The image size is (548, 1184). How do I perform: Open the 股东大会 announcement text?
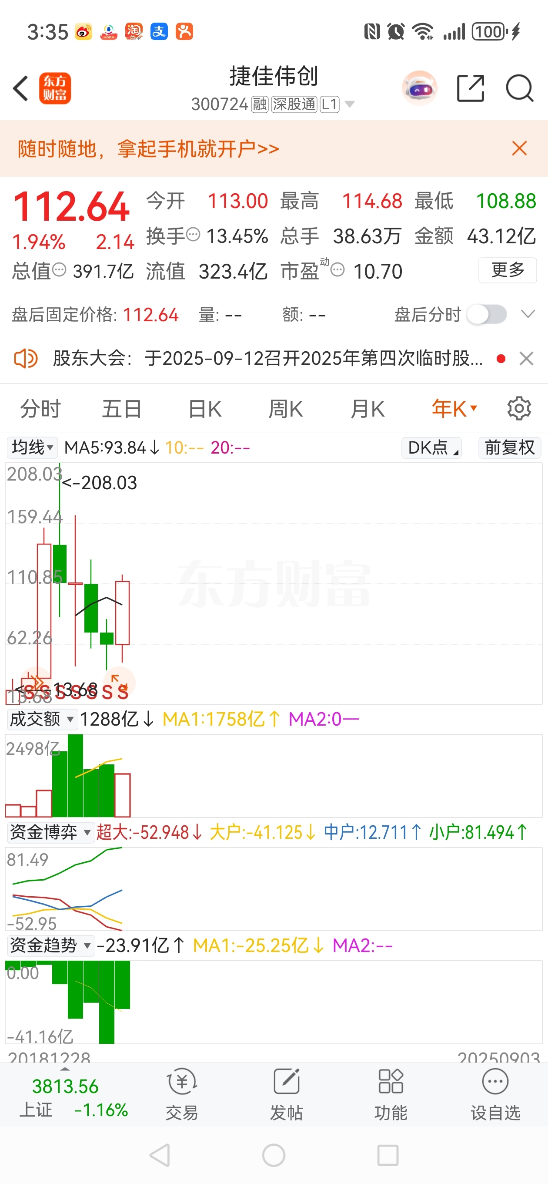[x=268, y=359]
